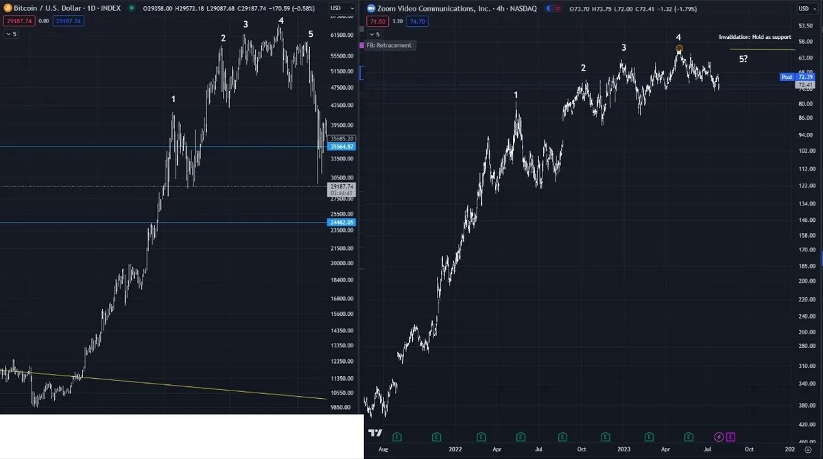Select the 1D timeframe in the Bitcoin header
The image size is (823, 459).
[93, 7]
